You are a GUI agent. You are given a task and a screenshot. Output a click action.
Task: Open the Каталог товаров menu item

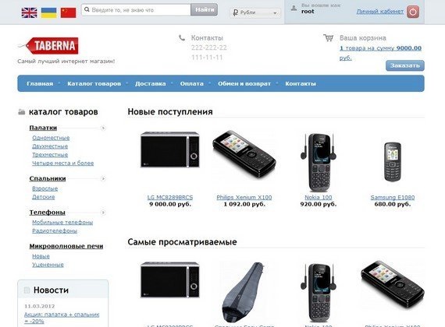[94, 83]
